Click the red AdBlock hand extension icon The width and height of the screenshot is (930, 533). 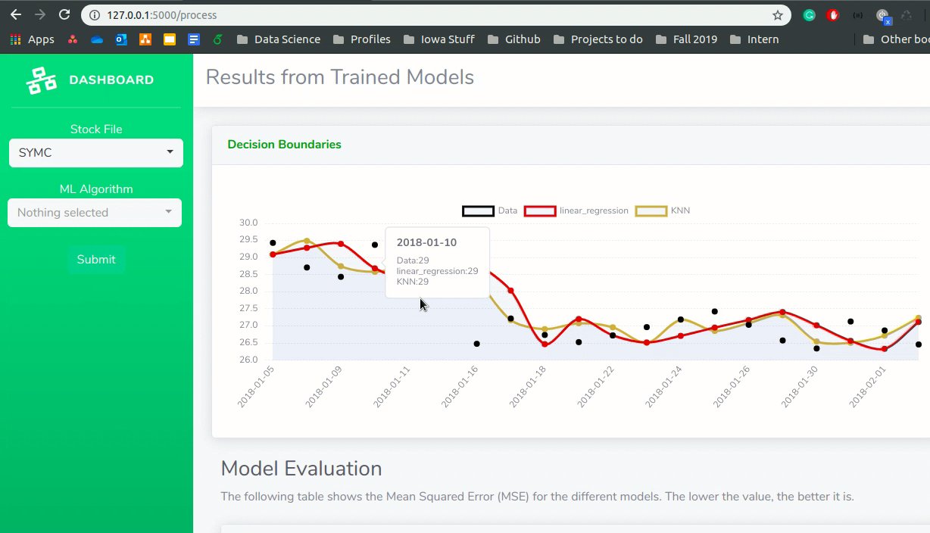pos(833,15)
